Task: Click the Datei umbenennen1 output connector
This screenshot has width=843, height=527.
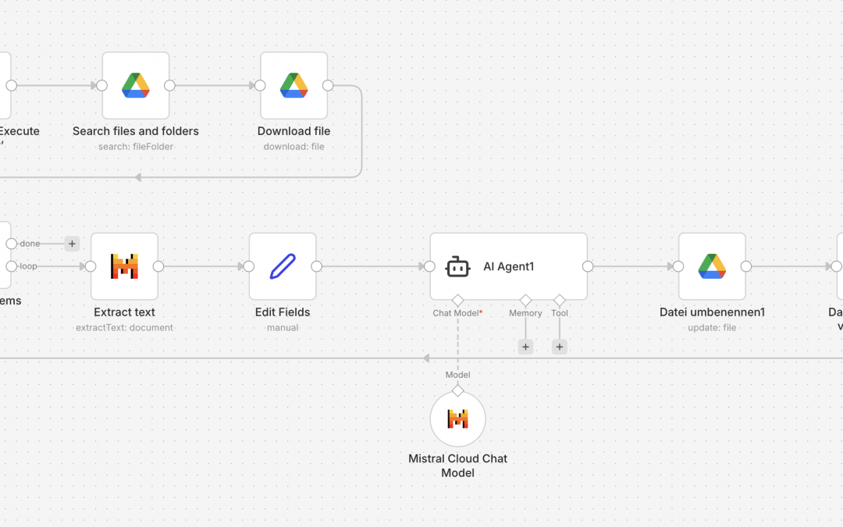Action: 746,266
